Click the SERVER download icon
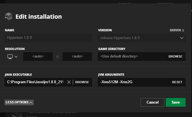 pyautogui.click(x=183, y=30)
